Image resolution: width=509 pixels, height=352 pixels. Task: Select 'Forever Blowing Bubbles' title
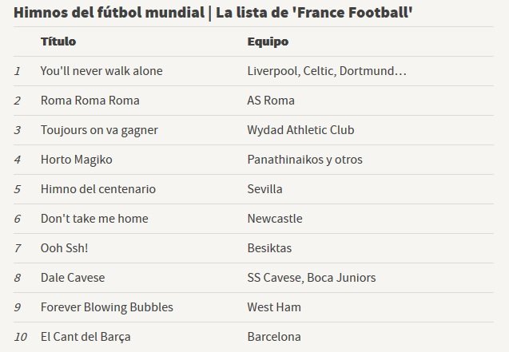(107, 307)
